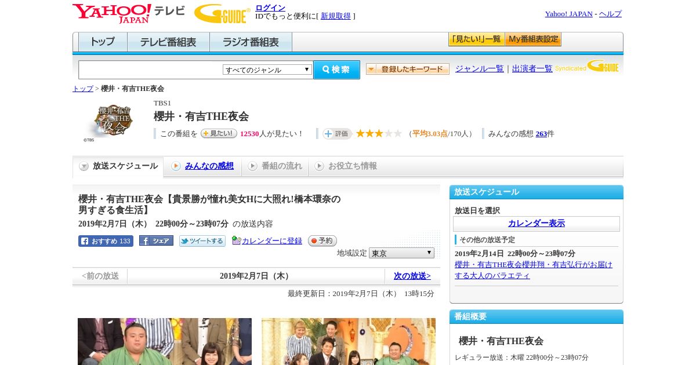Open the 地域設定 東京 region dropdown
696x365 pixels.
click(x=401, y=253)
